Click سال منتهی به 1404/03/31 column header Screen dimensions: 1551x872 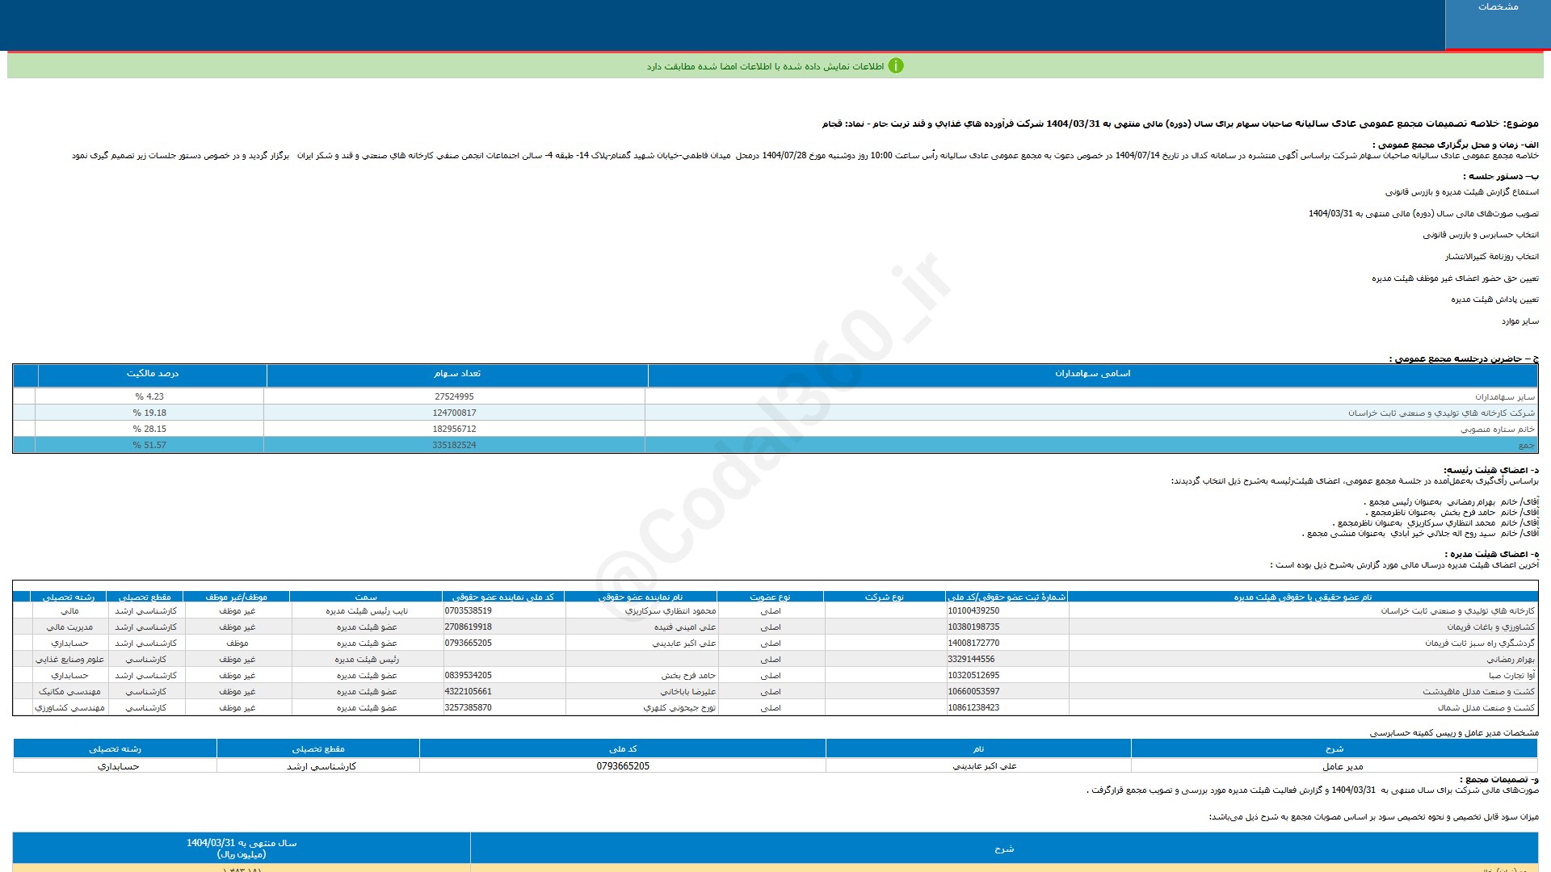point(241,848)
